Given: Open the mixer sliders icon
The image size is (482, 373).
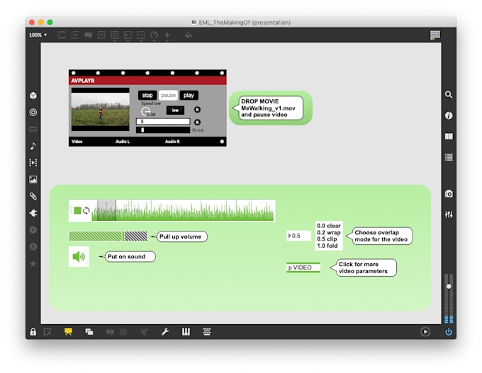Looking at the screenshot, I should (x=449, y=214).
